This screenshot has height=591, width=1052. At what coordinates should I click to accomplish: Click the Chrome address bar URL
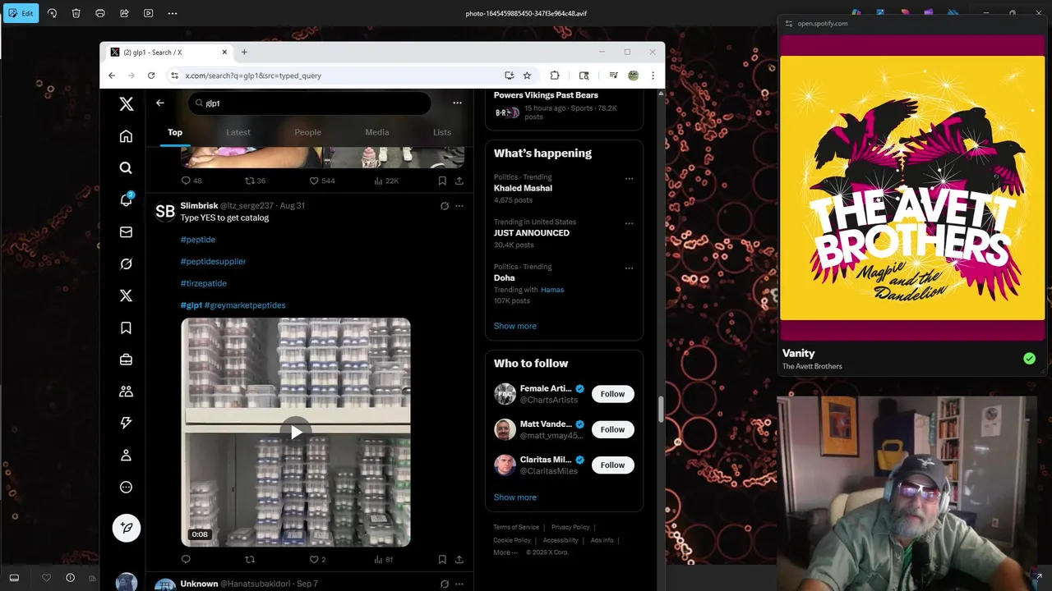click(x=253, y=76)
